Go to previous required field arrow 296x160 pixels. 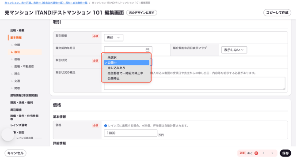pyautogui.click(x=263, y=153)
